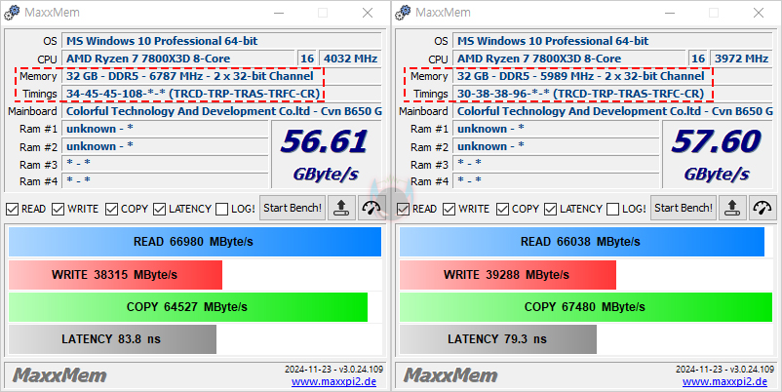Screen dimensions: 782x392
Task: Toggle LATENCY checkbox in left window
Action: tap(159, 209)
